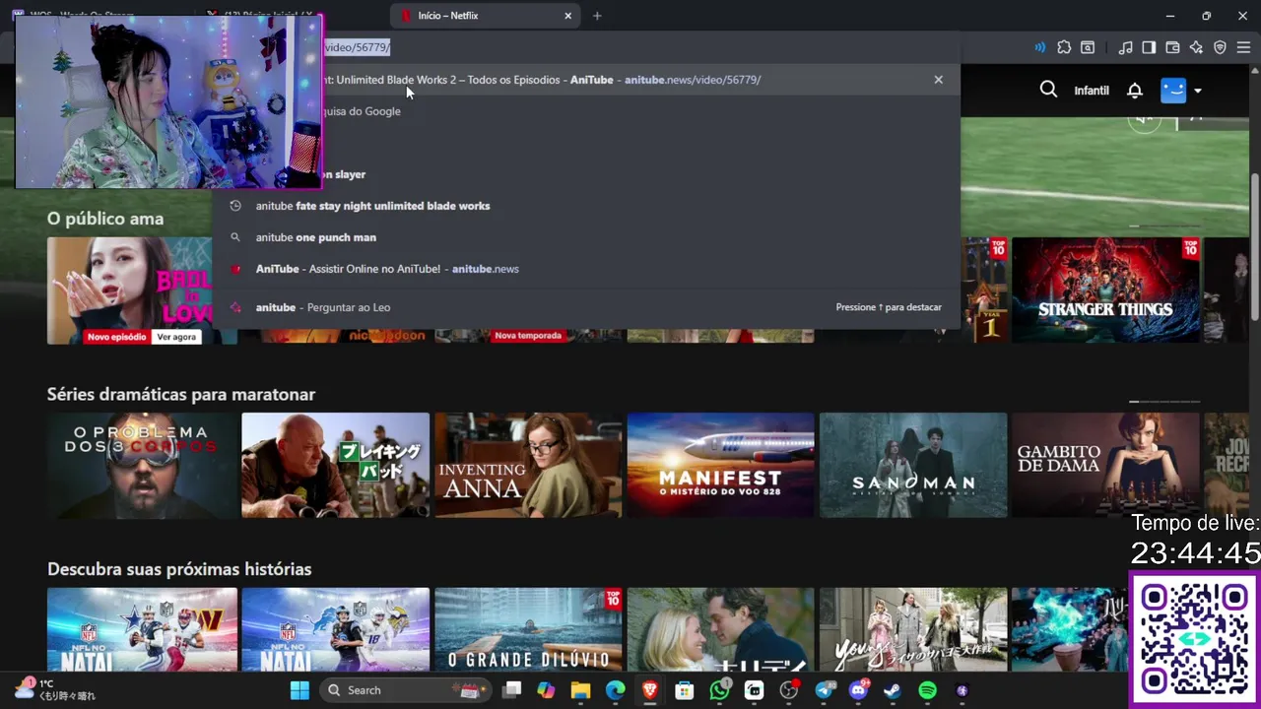Open the Brave VPN shield icon
This screenshot has width=1261, height=709.
coord(1220,47)
